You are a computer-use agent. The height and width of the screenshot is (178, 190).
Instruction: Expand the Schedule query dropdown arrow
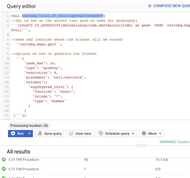133,133
